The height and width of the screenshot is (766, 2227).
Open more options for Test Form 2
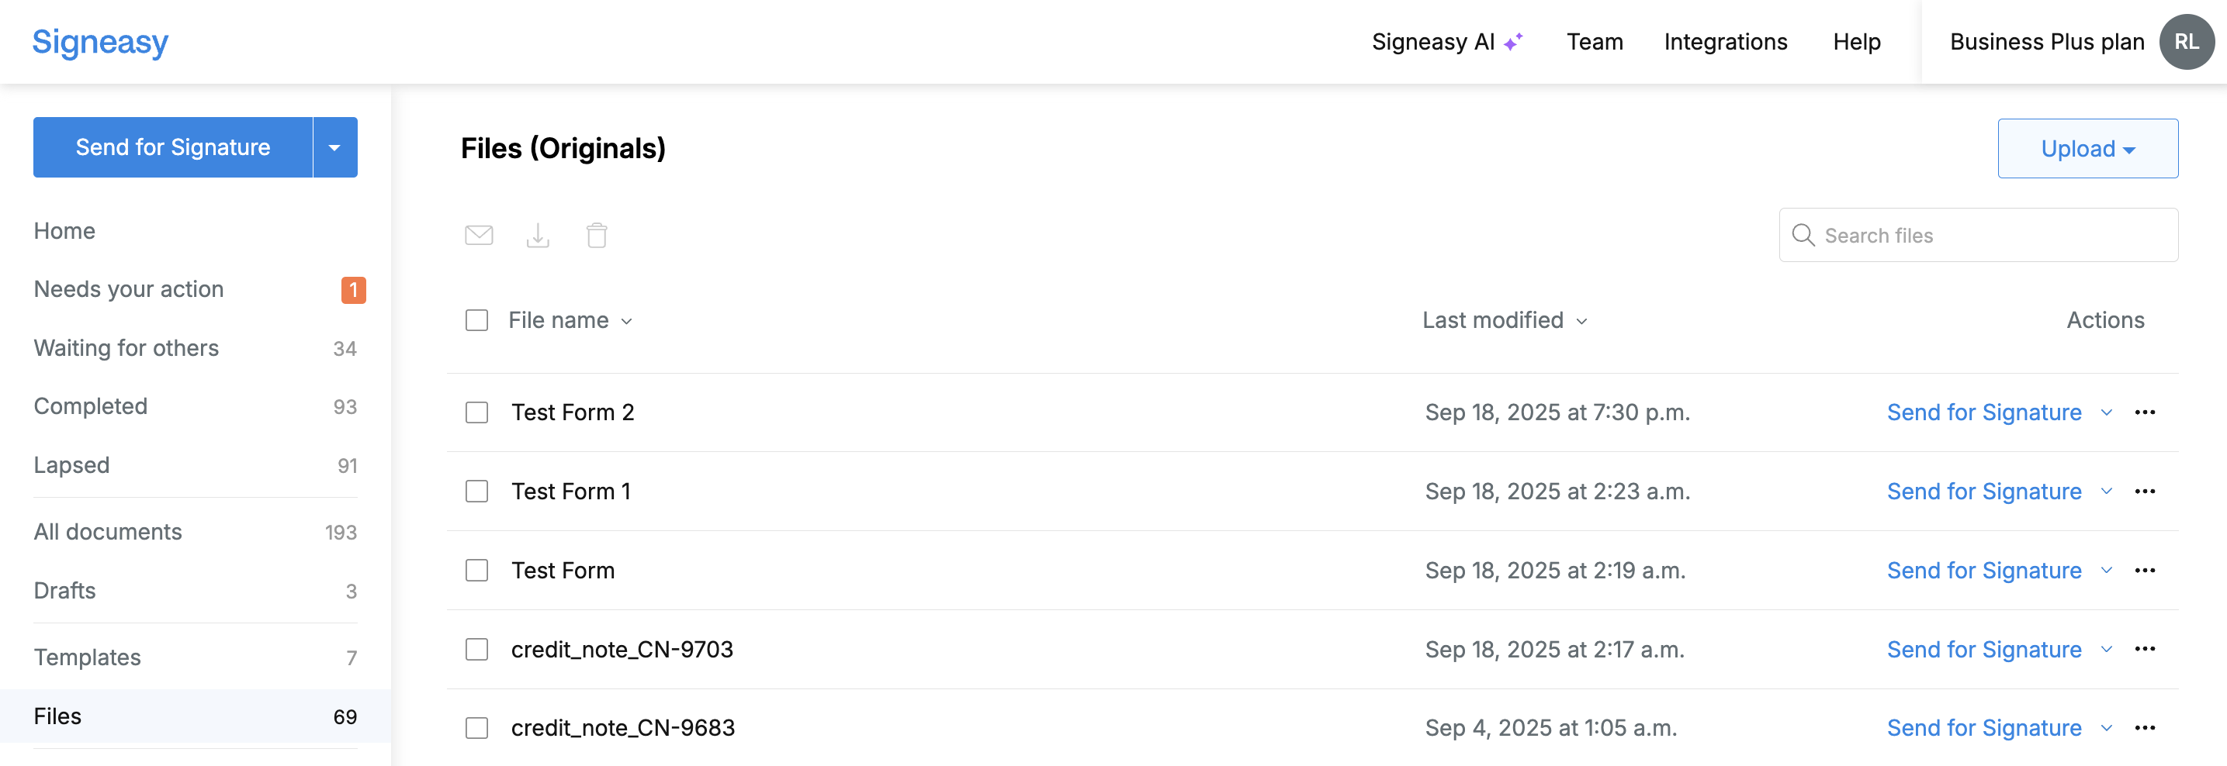coord(2145,412)
